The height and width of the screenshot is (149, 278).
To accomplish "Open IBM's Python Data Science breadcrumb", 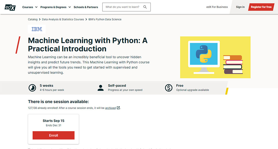I will click(105, 19).
